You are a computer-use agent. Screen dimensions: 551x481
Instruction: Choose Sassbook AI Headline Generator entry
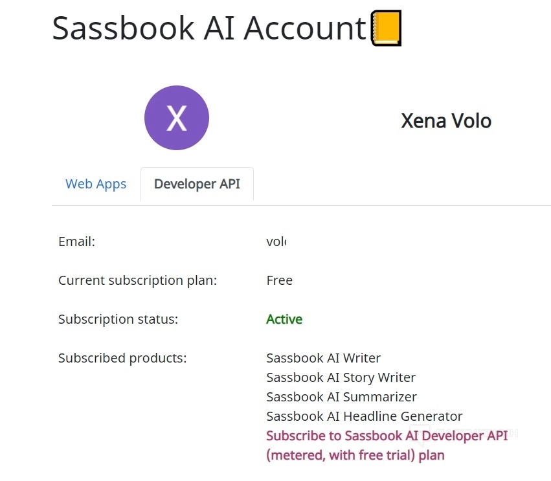click(364, 416)
